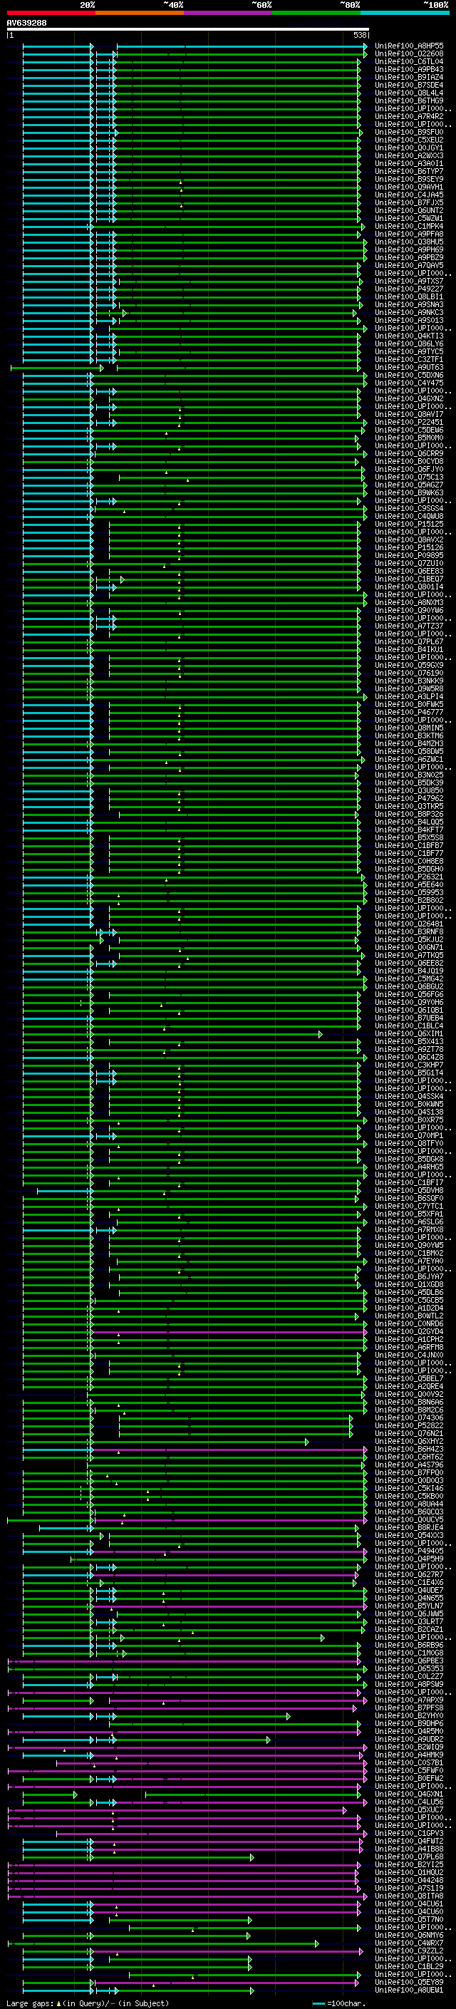Viewport: 456px width, 2009px height.
Task: Select the UniRef100_Q4UDE7 label
Action: [x=409, y=1591]
